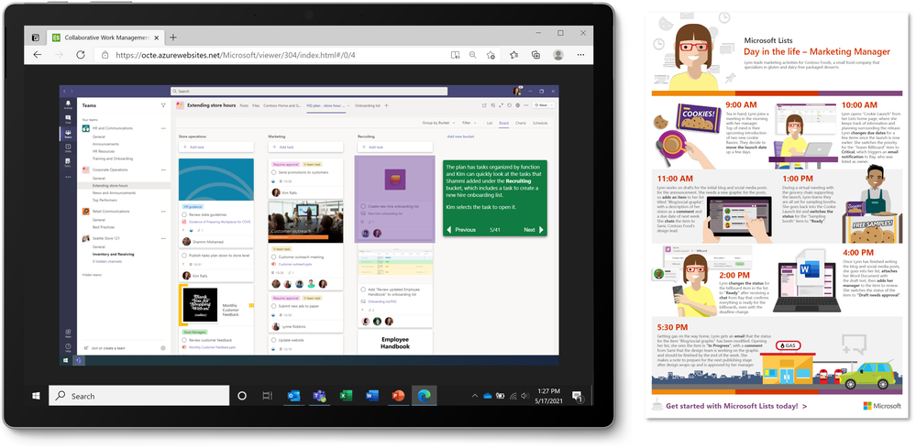Open the Help icon in Teams rail
This screenshot has width=916, height=448.
pyautogui.click(x=69, y=347)
